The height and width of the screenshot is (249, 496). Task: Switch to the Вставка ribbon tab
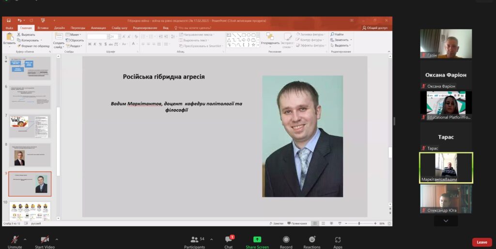coord(43,28)
